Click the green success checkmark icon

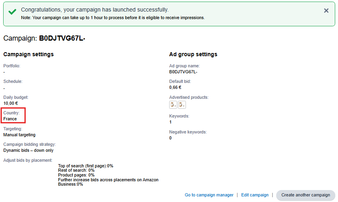(12, 12)
